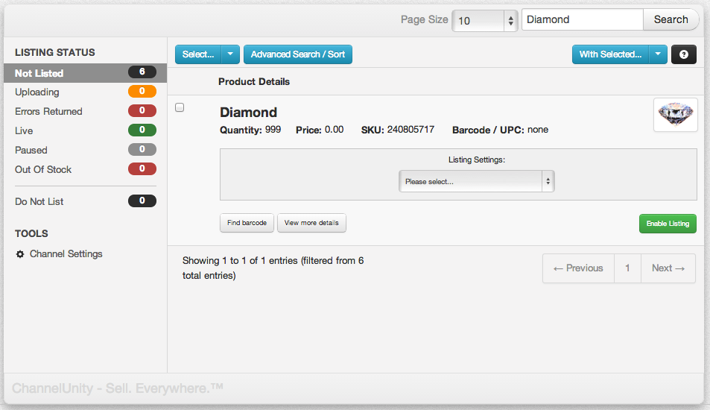Go to page 1
The height and width of the screenshot is (410, 710).
click(x=627, y=268)
